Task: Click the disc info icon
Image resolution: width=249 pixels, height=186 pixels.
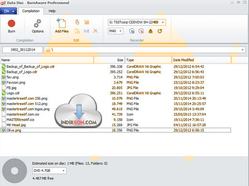Action: (x=132, y=31)
